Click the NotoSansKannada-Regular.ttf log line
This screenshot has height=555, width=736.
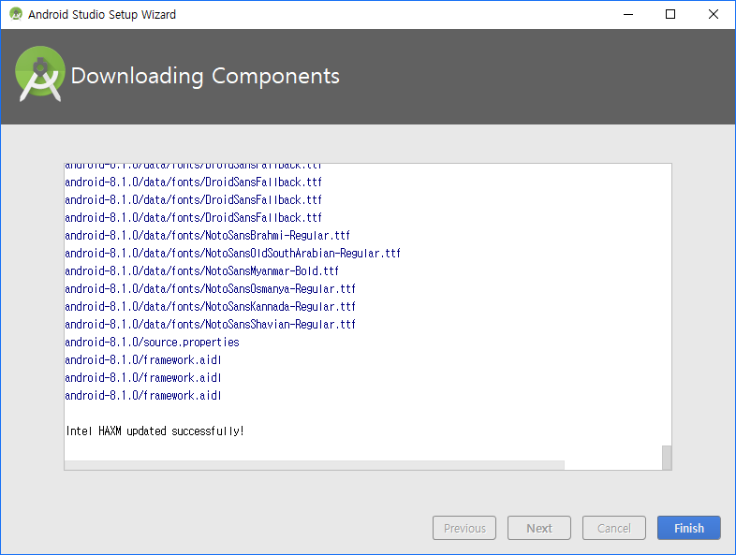[211, 306]
